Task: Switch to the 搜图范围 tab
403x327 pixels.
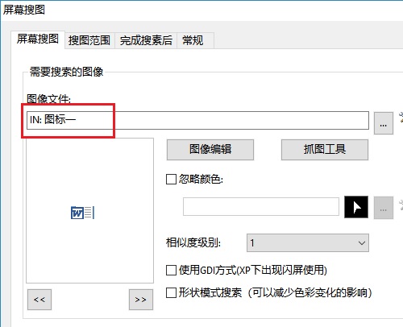Action: pyautogui.click(x=89, y=40)
